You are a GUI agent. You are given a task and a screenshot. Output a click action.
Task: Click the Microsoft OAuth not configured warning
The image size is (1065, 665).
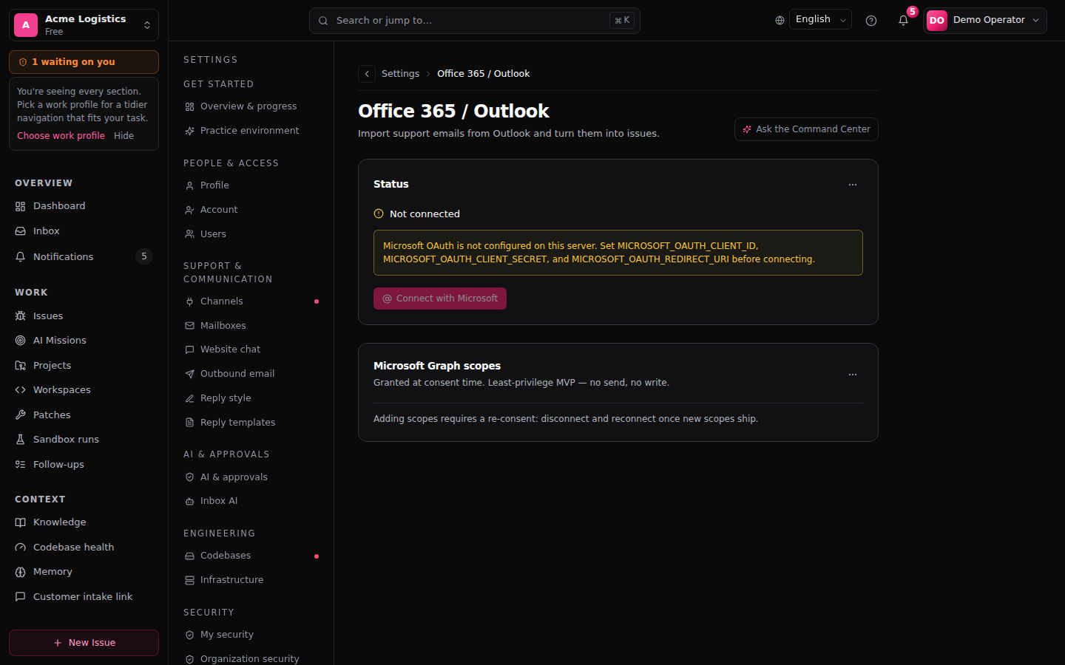click(x=618, y=253)
